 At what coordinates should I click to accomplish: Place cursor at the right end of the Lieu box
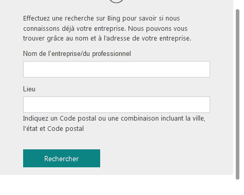click(208, 105)
